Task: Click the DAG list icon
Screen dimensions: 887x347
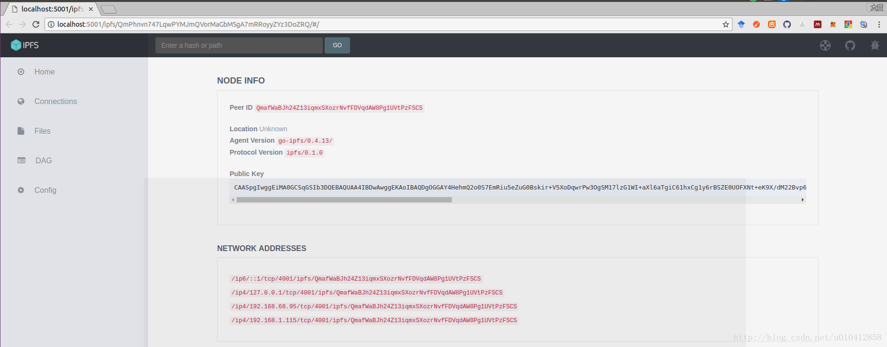Action: coord(22,160)
